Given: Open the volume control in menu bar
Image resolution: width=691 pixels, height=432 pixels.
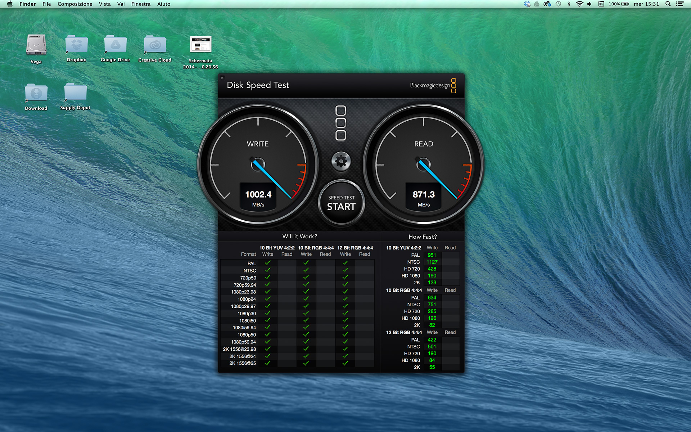Looking at the screenshot, I should pyautogui.click(x=590, y=4).
